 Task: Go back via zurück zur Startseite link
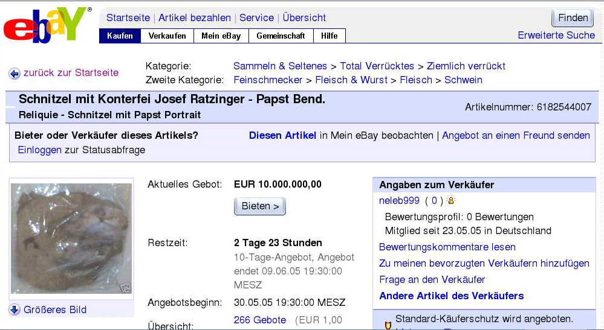pos(71,72)
